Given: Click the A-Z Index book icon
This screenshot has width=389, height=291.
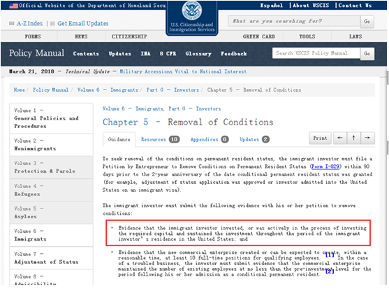Looking at the screenshot, I should click(11, 24).
